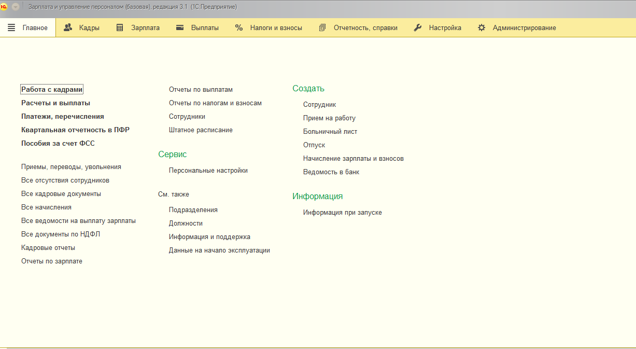Click the percent icon for Налоги и взносы

239,28
